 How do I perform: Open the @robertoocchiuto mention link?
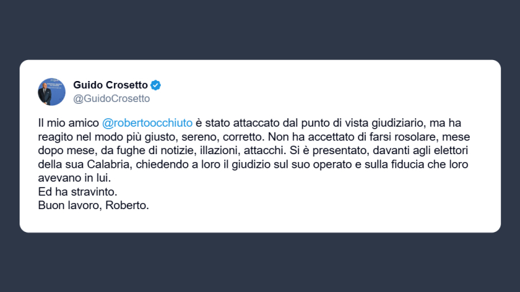pyautogui.click(x=148, y=123)
